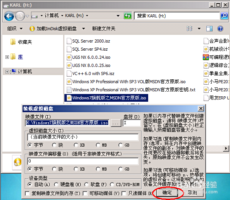This screenshot has width=230, height=200.
Task: Click the 确定 button
Action: pos(167,193)
